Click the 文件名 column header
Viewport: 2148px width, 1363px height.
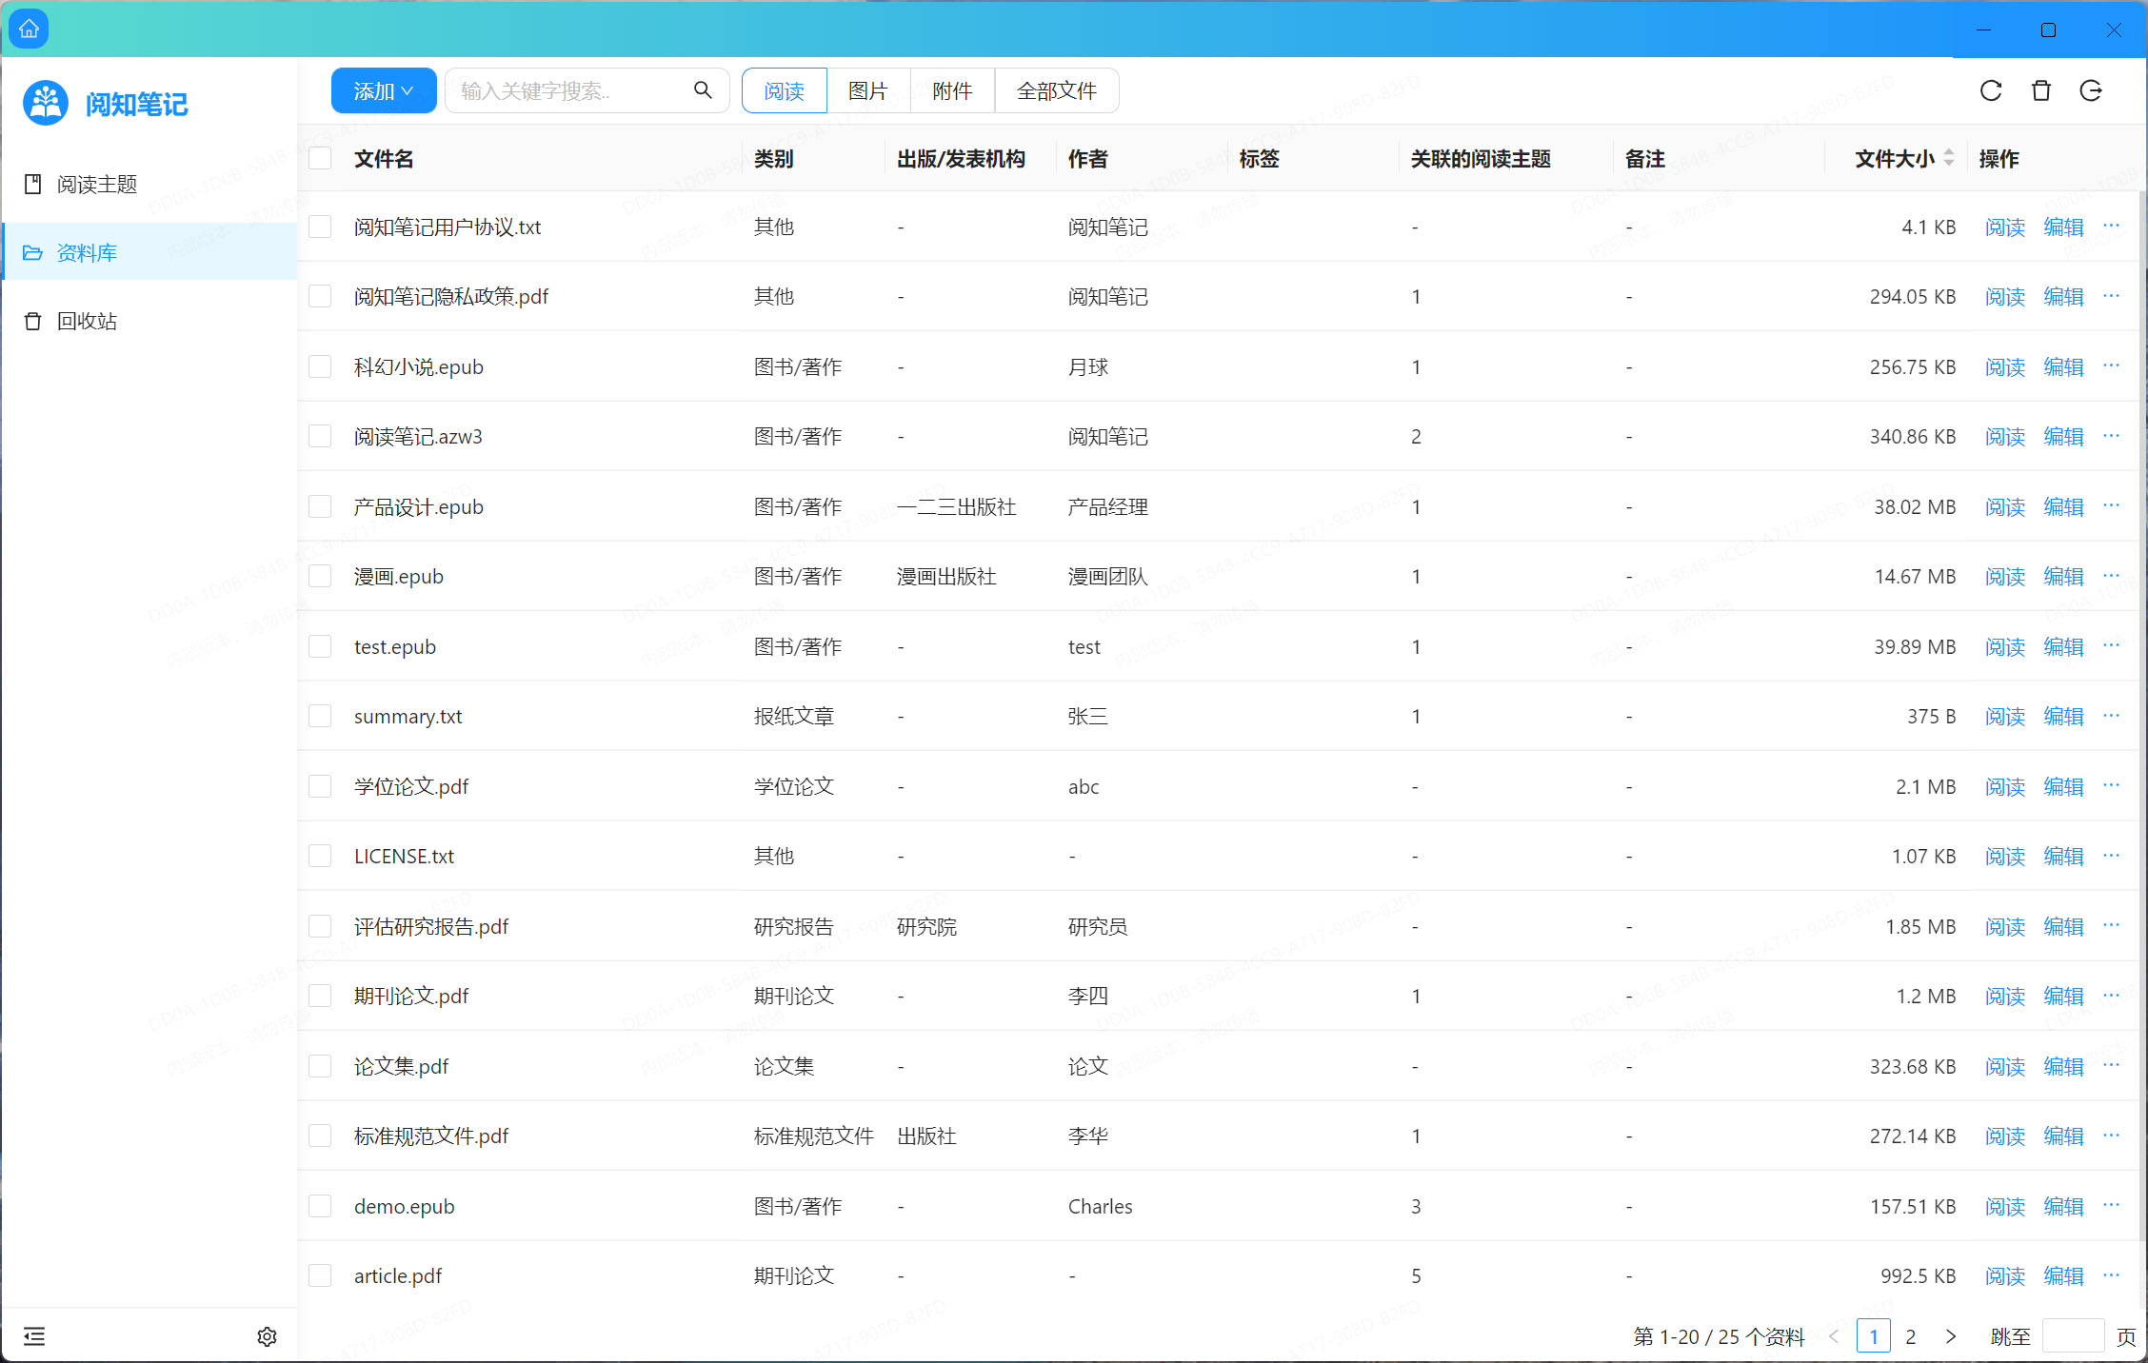click(384, 158)
